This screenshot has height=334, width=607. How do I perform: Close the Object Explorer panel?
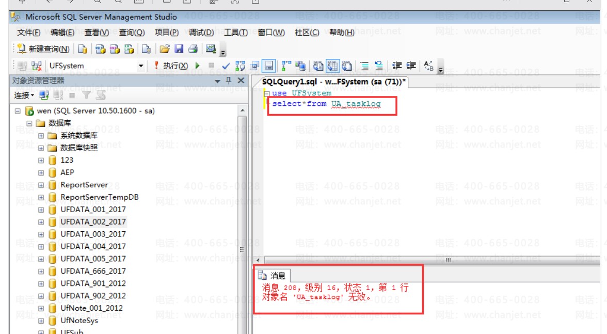(241, 81)
